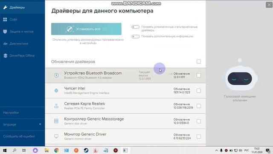
Task: Click Голосовой помощник отключен label
Action: pyautogui.click(x=240, y=98)
